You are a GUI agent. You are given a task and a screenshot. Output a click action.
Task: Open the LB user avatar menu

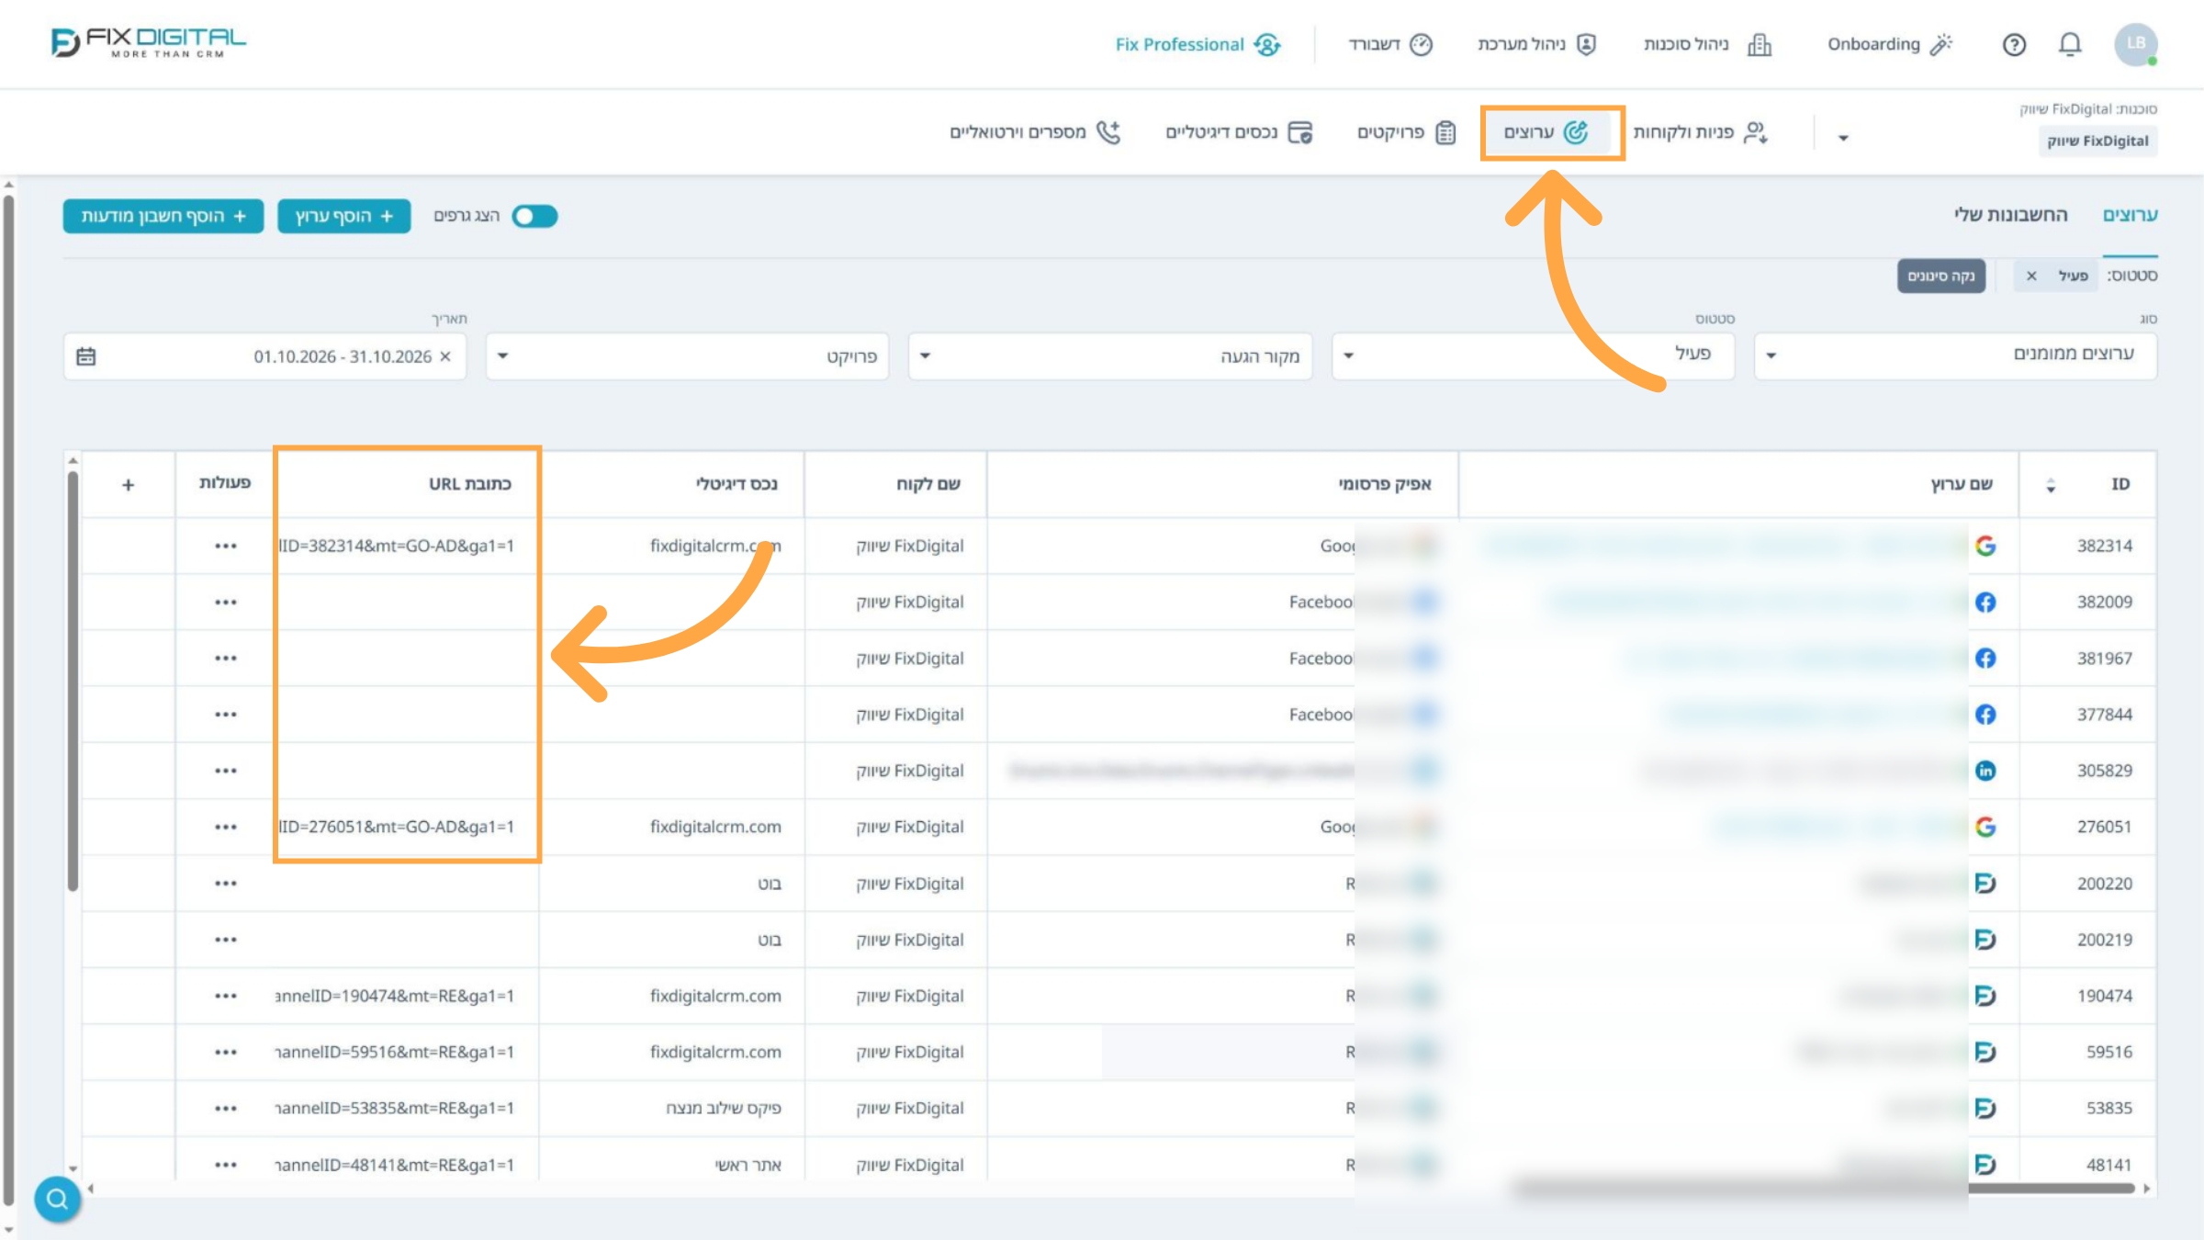(2136, 44)
